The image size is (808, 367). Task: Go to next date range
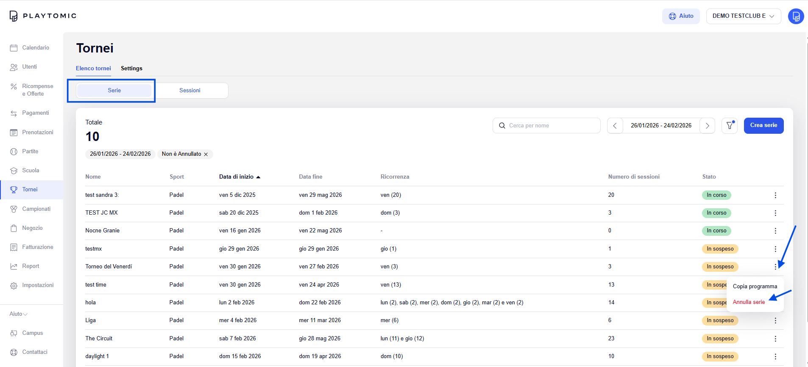pyautogui.click(x=707, y=126)
